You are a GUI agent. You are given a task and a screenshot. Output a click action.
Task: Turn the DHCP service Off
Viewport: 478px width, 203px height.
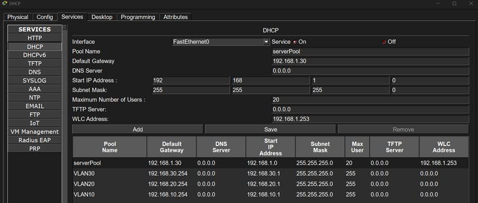coord(384,42)
